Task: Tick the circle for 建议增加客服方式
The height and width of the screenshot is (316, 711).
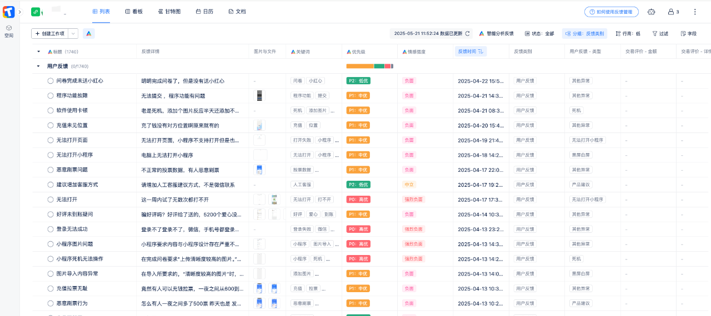Action: pyautogui.click(x=51, y=185)
